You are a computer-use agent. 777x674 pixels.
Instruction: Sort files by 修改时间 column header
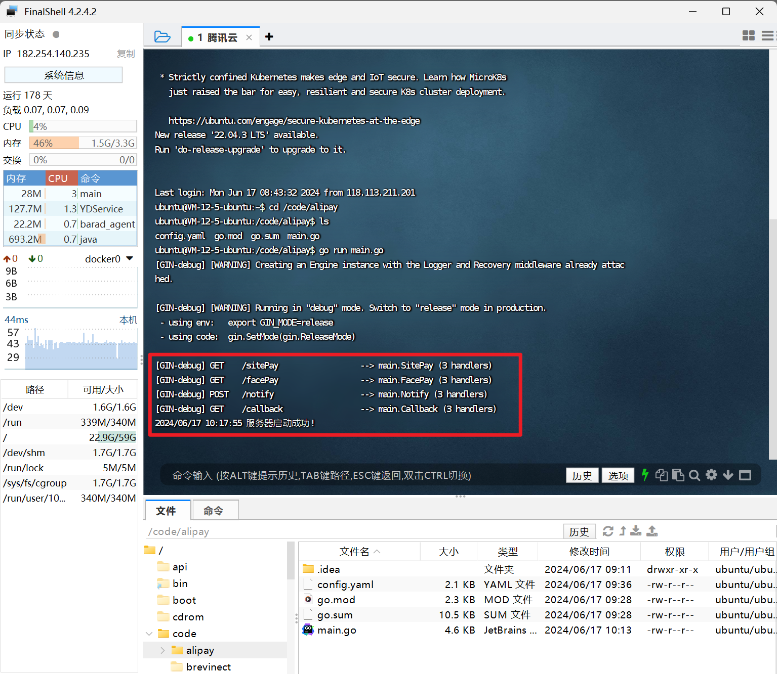pos(589,552)
